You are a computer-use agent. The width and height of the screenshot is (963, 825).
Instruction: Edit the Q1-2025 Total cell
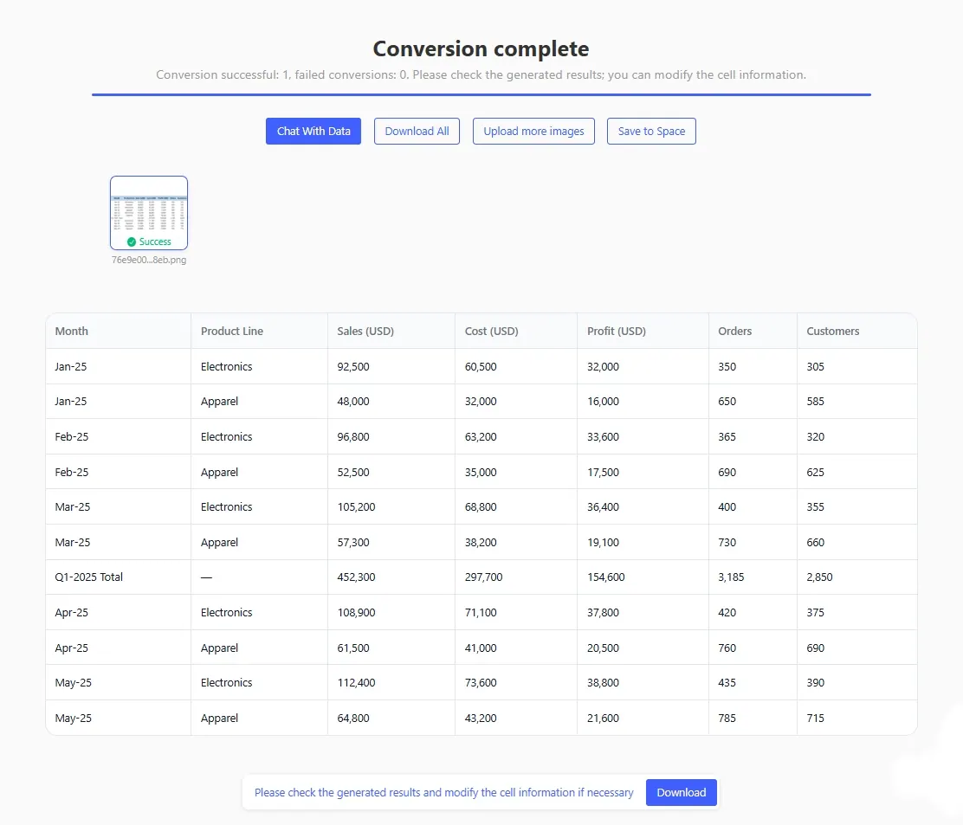point(89,577)
